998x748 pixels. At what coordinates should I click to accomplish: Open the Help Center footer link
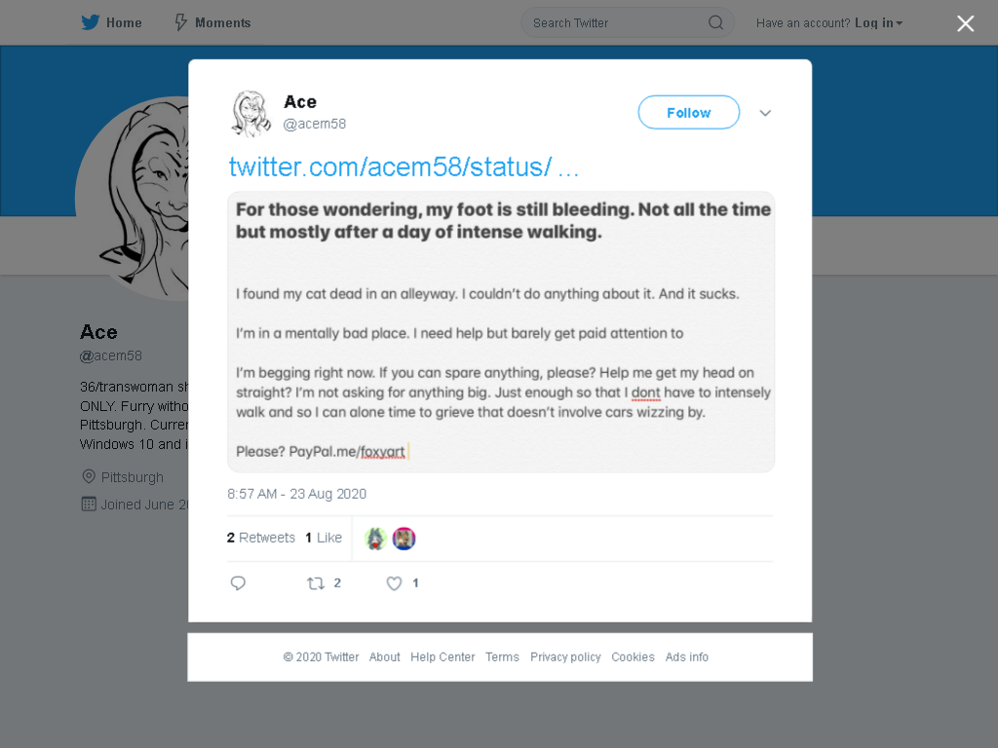(x=442, y=657)
